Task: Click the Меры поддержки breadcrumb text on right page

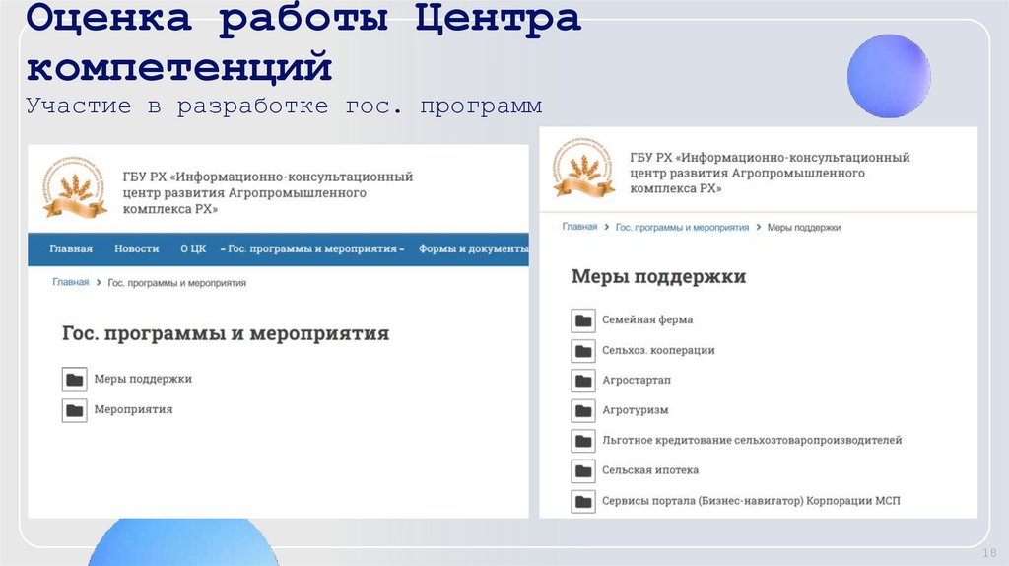Action: point(804,228)
